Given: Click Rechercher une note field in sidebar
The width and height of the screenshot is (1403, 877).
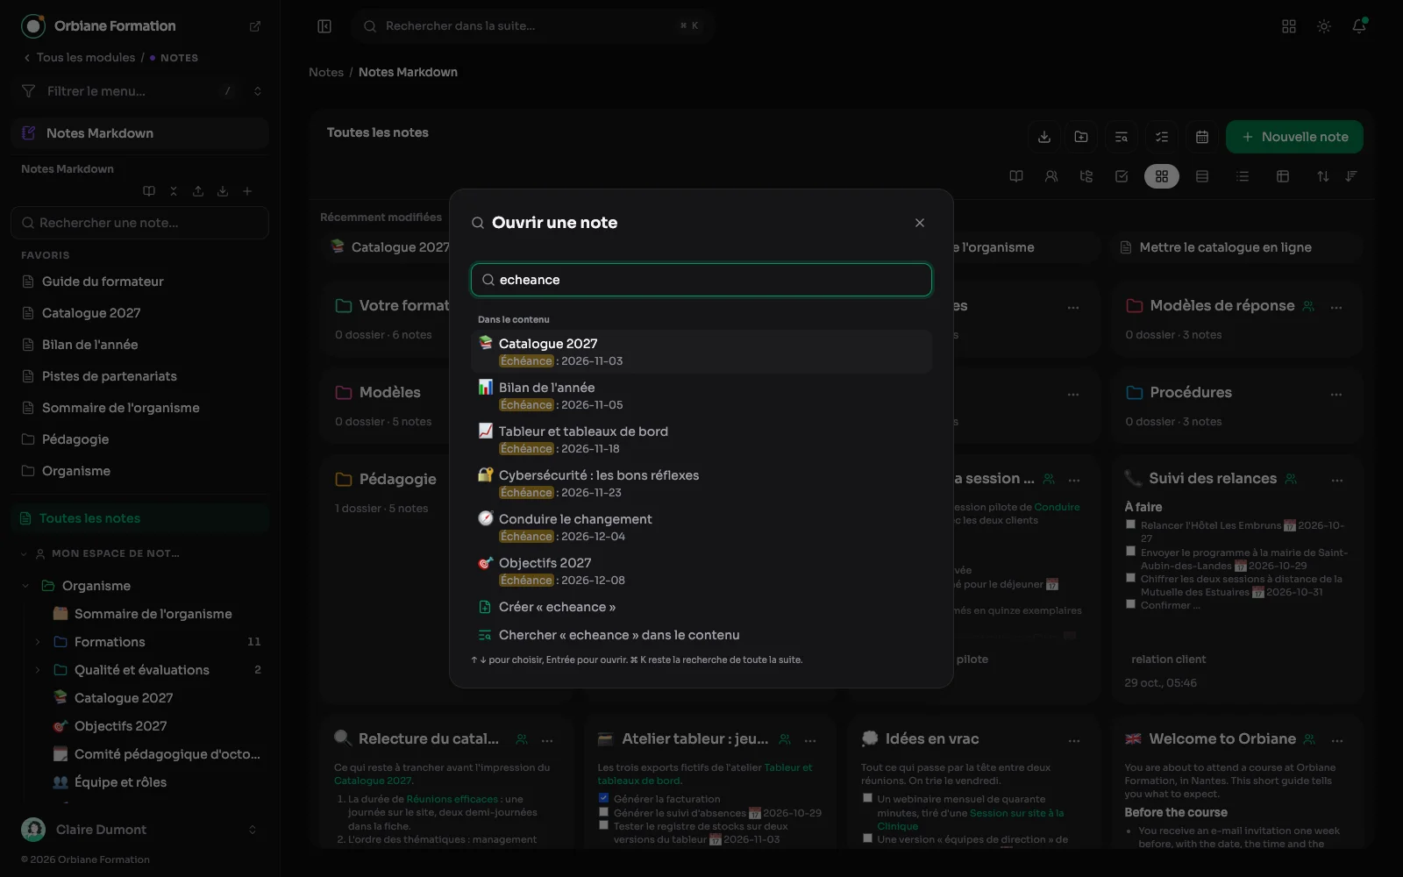Looking at the screenshot, I should (x=140, y=223).
